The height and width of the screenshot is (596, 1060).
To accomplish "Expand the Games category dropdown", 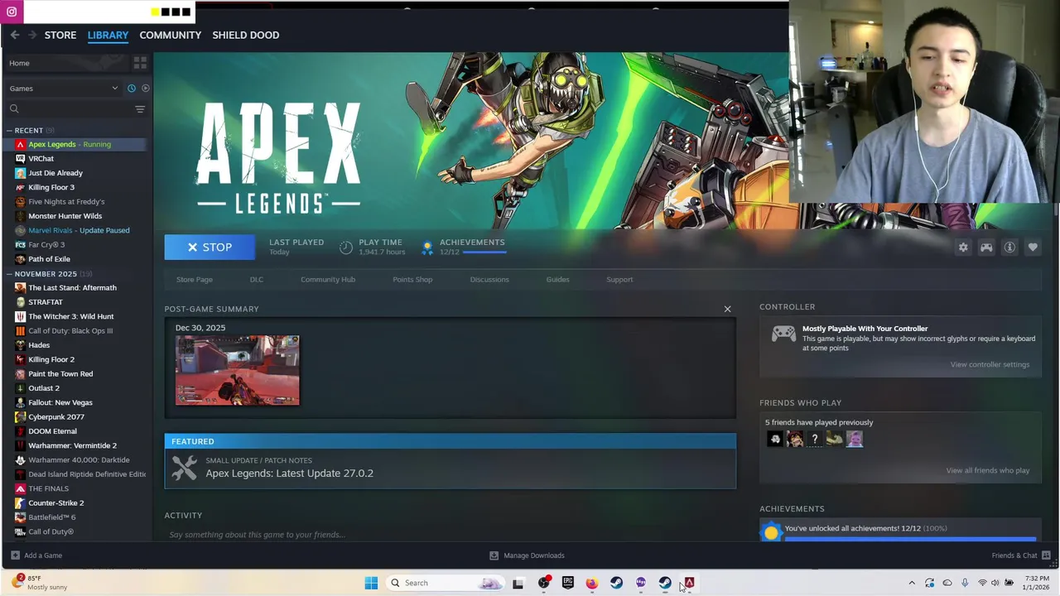I will (63, 88).
